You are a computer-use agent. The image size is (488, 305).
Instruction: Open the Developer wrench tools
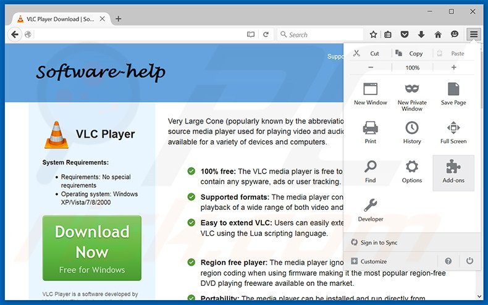[x=371, y=211]
